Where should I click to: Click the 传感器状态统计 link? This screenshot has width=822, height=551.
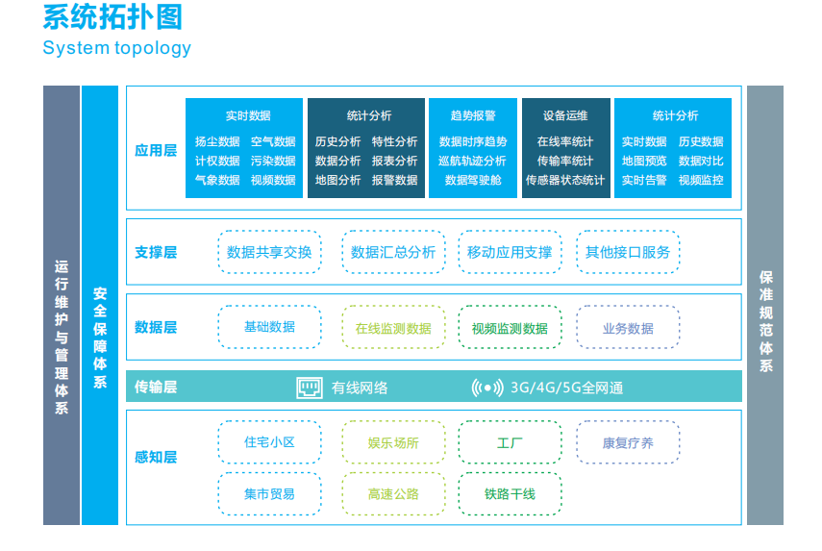click(565, 180)
